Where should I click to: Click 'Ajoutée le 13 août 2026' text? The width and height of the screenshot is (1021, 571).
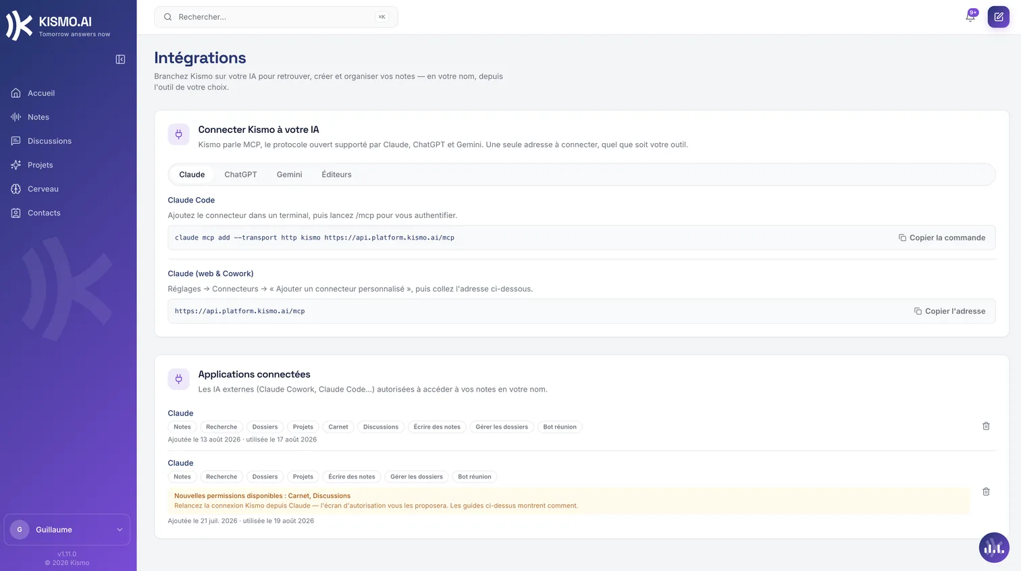click(x=204, y=439)
